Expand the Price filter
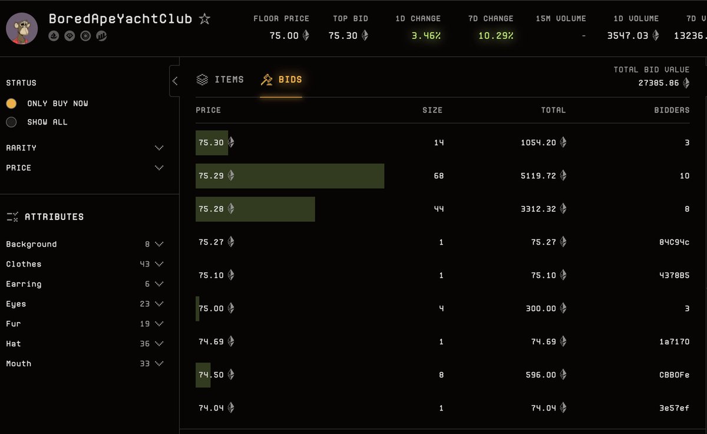Screen dimensions: 707x434 tap(158, 168)
